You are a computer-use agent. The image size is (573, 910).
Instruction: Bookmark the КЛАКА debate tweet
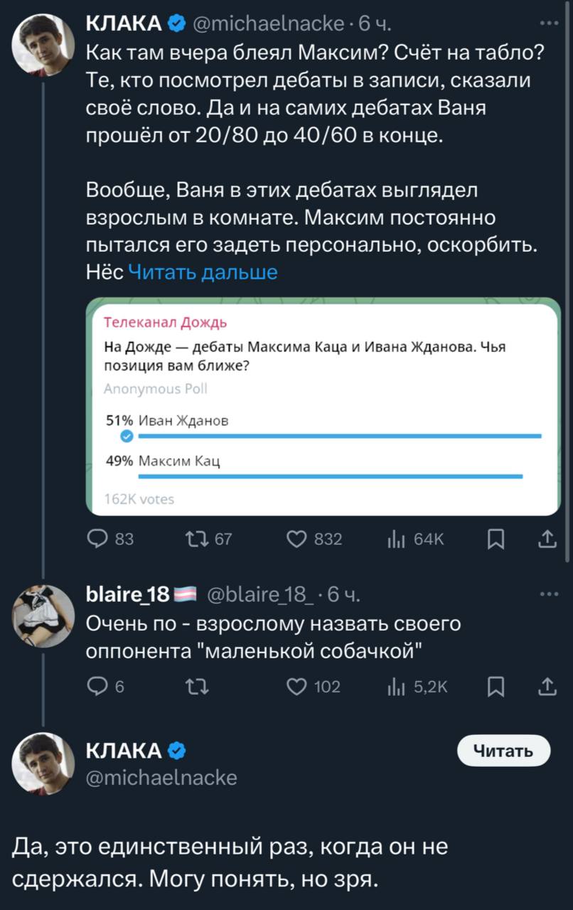[x=498, y=540]
